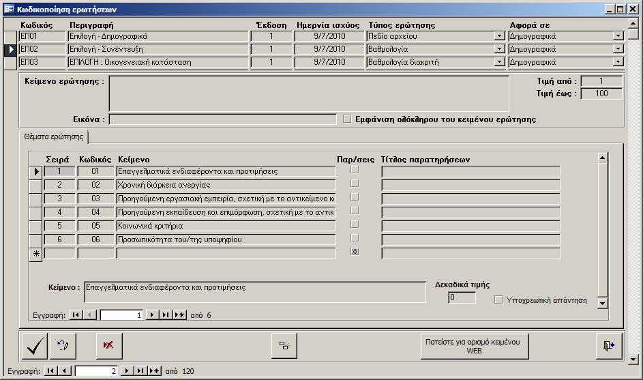Toggle Παρ/σεις checkbox for row 05

tap(355, 224)
